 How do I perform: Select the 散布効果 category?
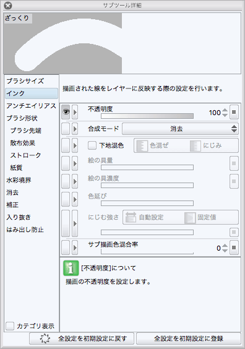point(23,143)
